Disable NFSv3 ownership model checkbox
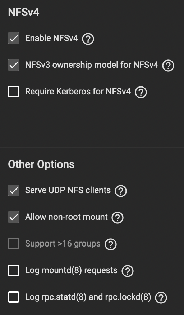The height and width of the screenshot is (315, 184). tap(14, 65)
